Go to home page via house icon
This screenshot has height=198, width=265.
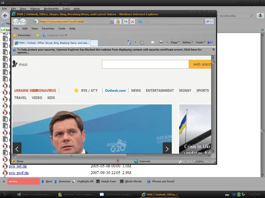tap(129, 43)
